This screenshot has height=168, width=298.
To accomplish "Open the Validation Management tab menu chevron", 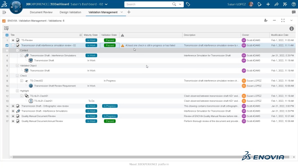I will (x=122, y=12).
